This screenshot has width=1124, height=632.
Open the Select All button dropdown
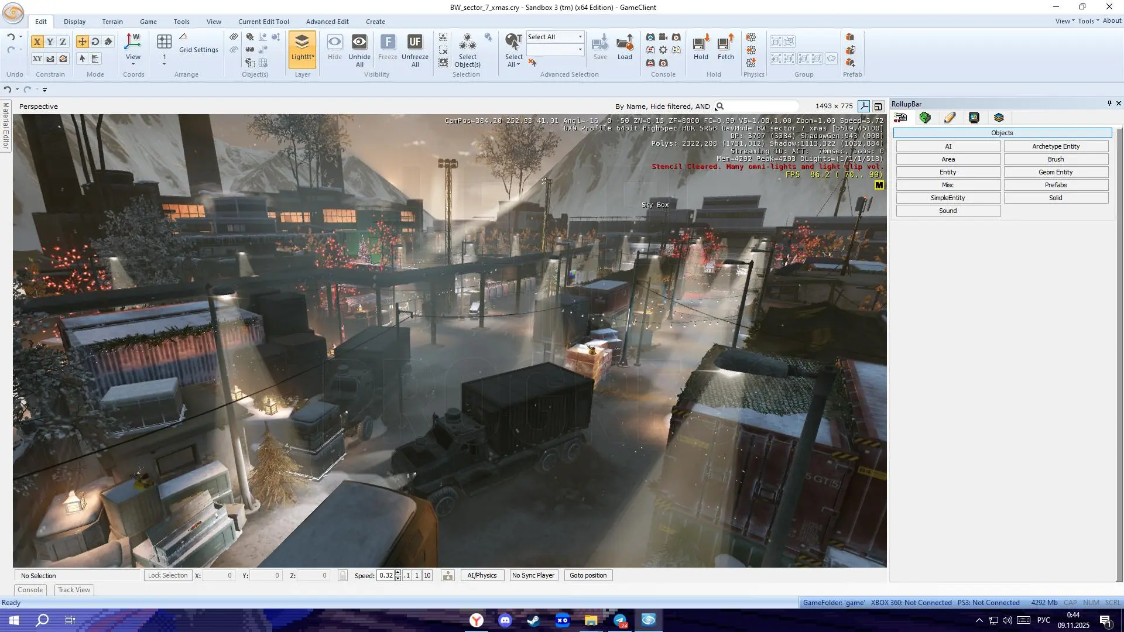(518, 64)
